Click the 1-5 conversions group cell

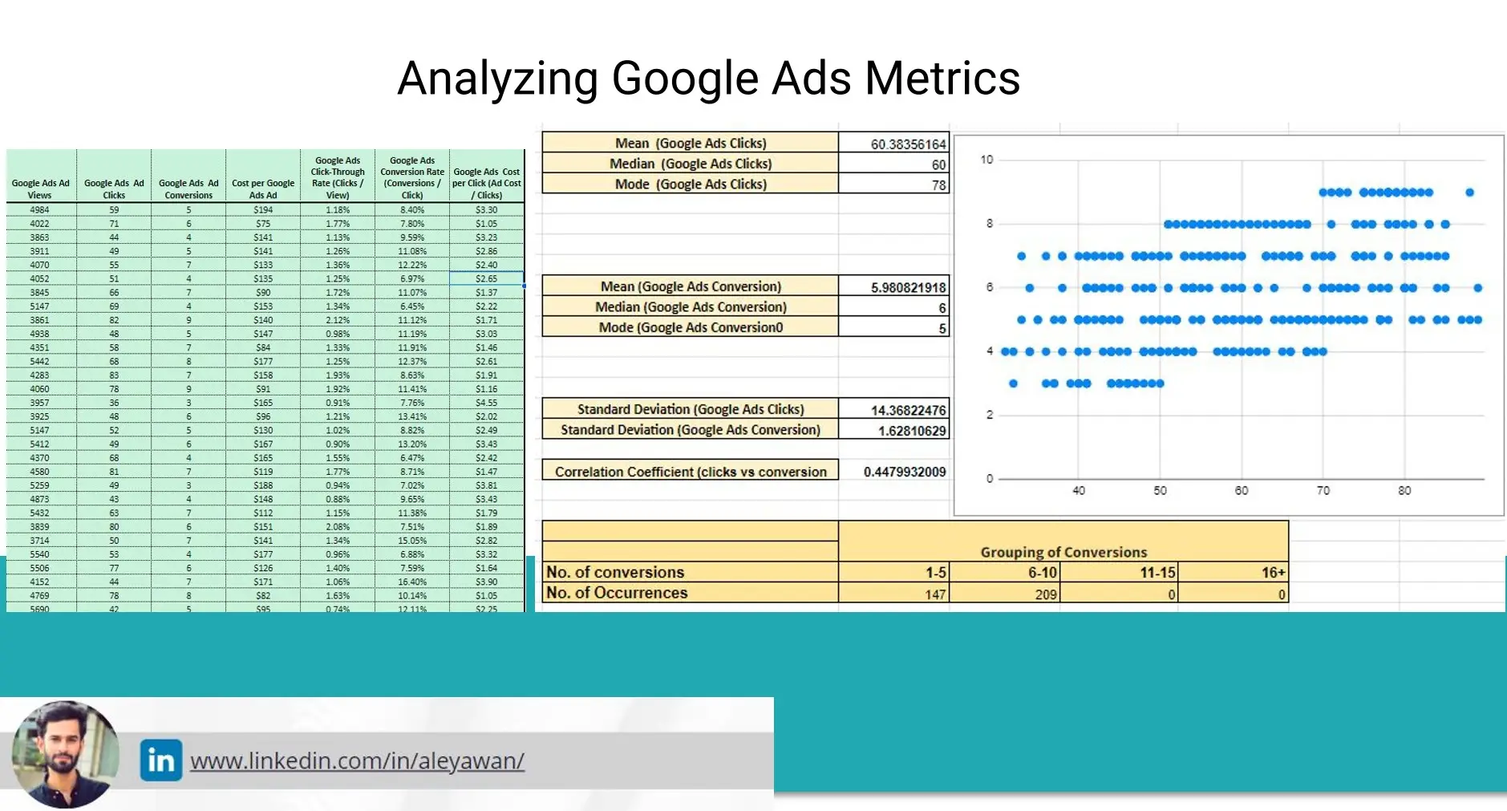pyautogui.click(x=894, y=572)
